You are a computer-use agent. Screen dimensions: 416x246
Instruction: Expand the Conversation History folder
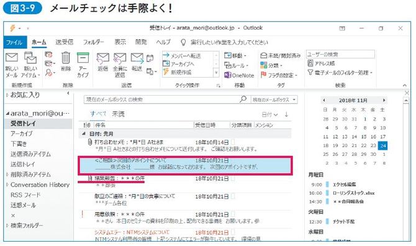click(x=7, y=184)
